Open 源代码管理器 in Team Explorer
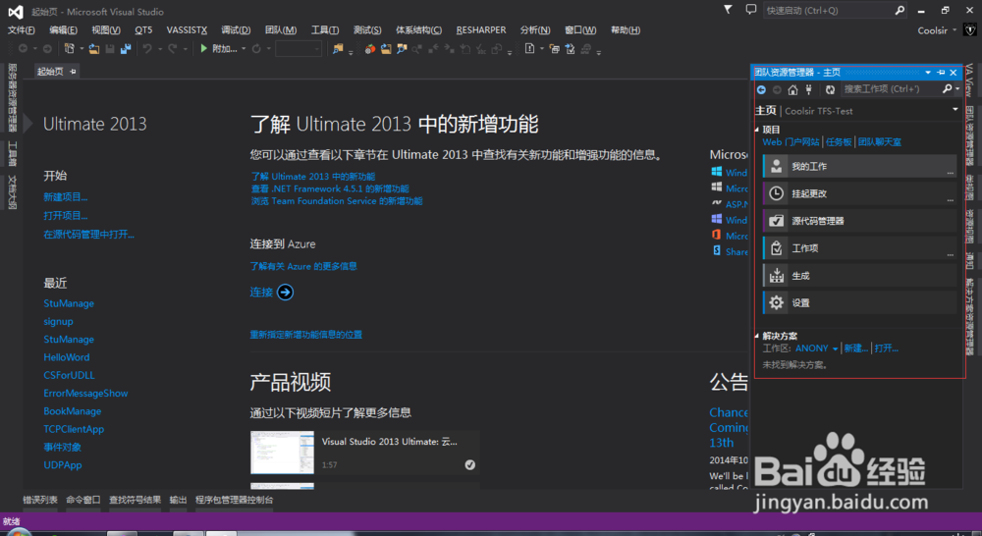The width and height of the screenshot is (982, 536). [859, 221]
